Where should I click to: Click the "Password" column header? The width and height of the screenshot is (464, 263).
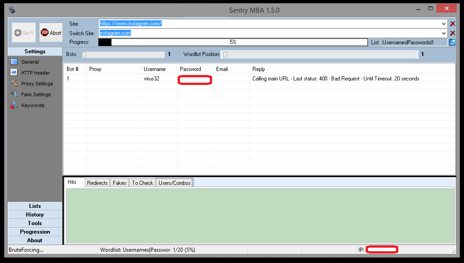[195, 69]
